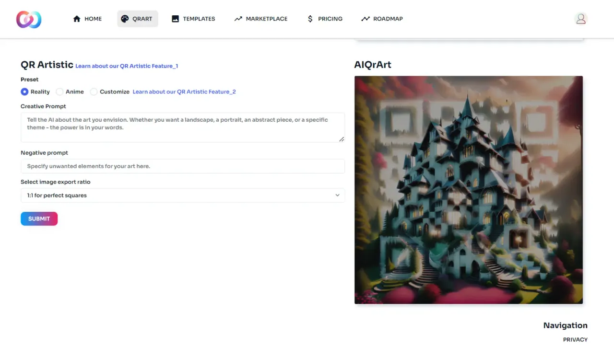Open the QR Artistic Feature_1 link
This screenshot has width=614, height=345.
(x=127, y=66)
